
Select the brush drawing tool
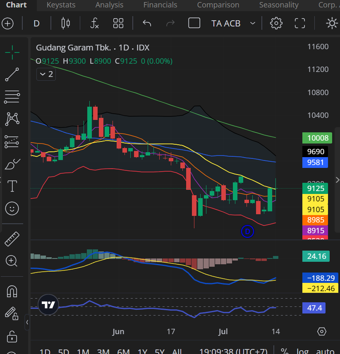pyautogui.click(x=12, y=164)
